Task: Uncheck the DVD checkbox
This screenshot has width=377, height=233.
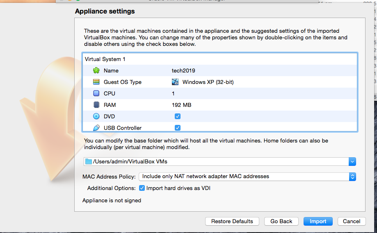Action: [178, 116]
